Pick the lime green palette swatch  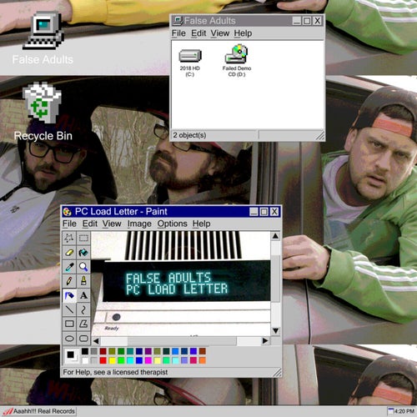(x=121, y=360)
